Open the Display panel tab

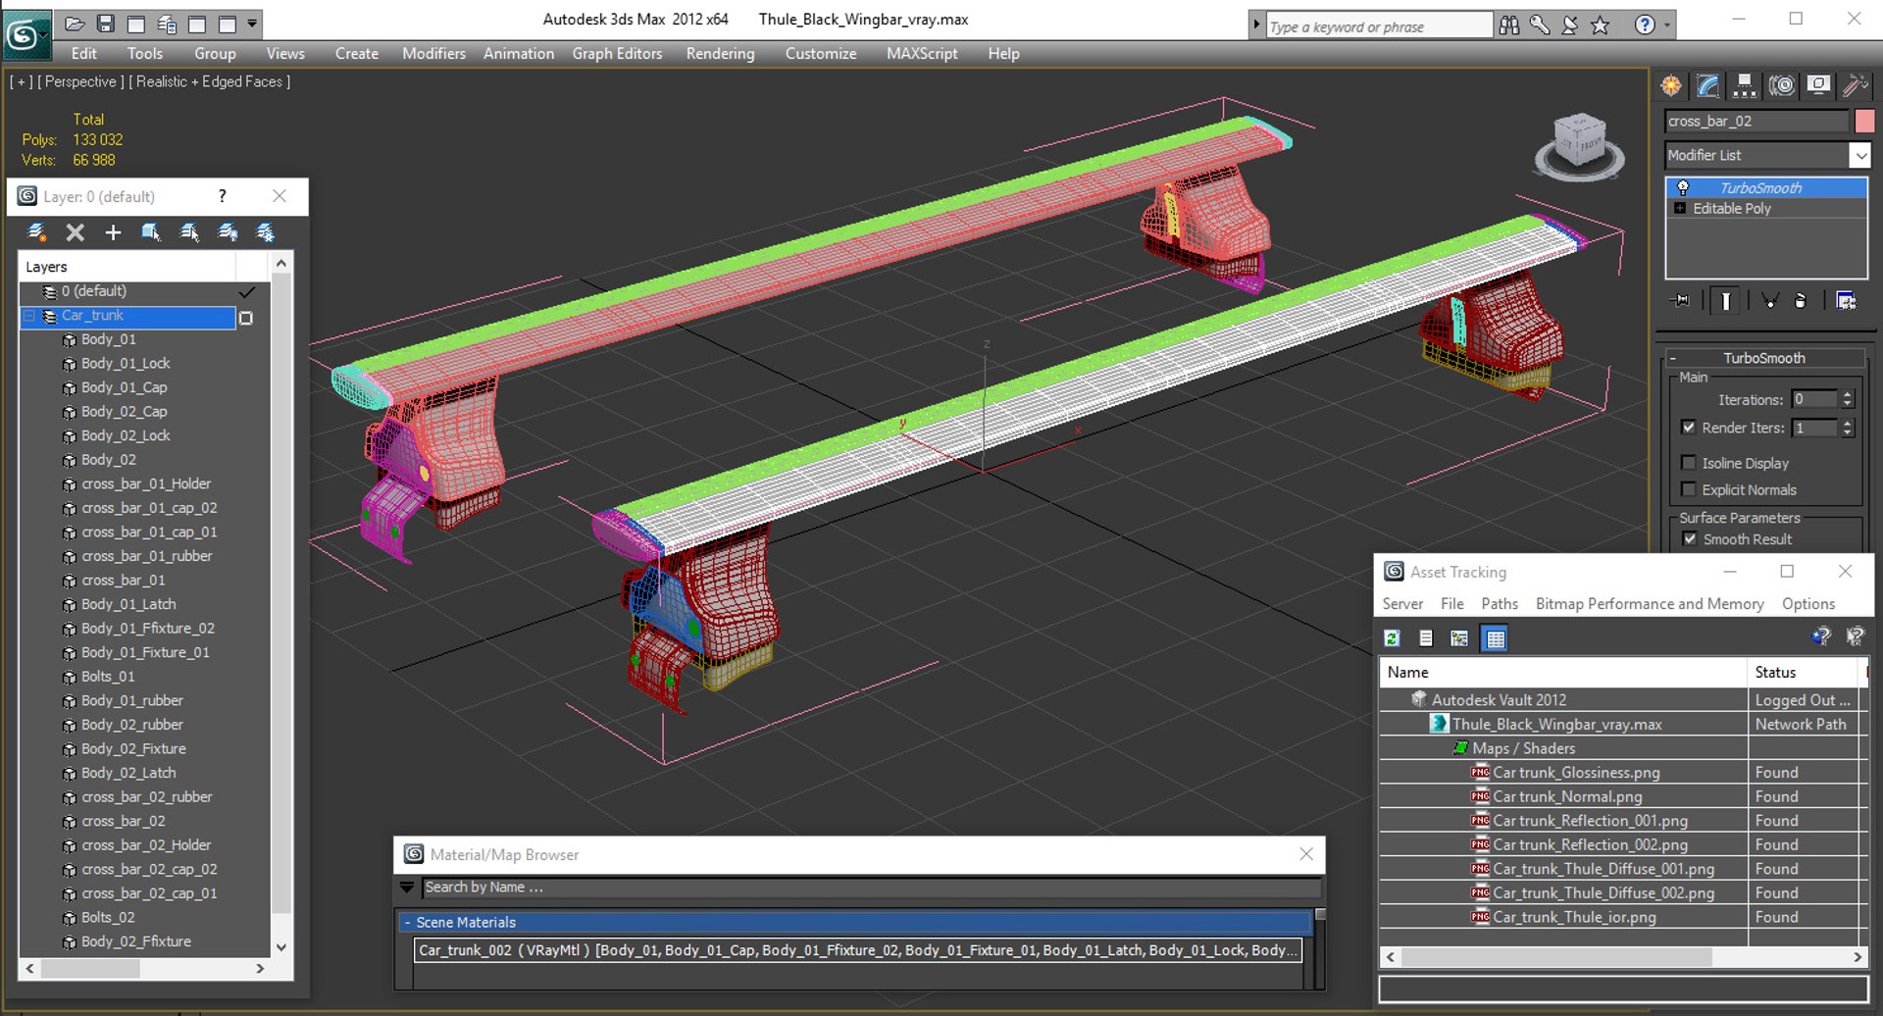(x=1818, y=85)
